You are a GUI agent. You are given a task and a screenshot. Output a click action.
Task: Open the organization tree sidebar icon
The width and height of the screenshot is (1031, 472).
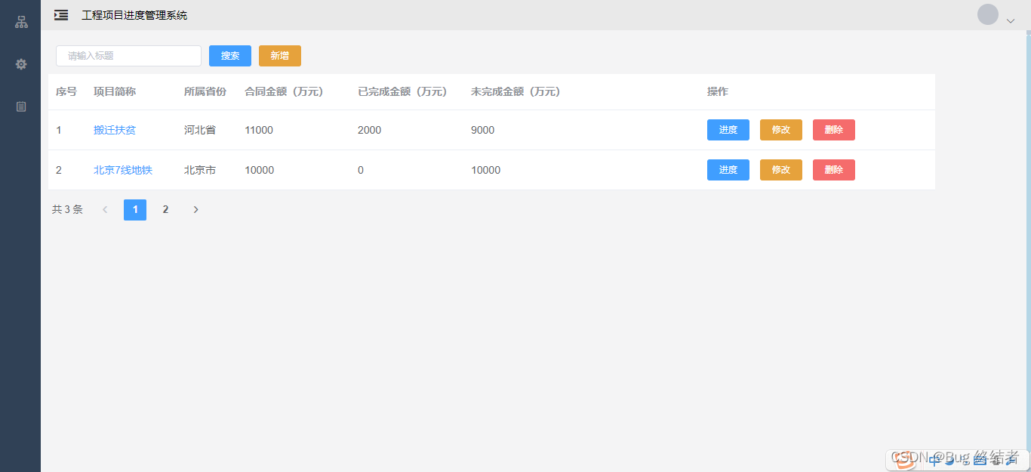click(21, 22)
